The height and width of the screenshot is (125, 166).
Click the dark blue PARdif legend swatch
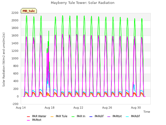(x=91, y=117)
